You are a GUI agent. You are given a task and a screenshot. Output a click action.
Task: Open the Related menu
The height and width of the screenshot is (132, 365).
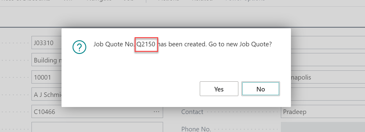click(x=202, y=1)
